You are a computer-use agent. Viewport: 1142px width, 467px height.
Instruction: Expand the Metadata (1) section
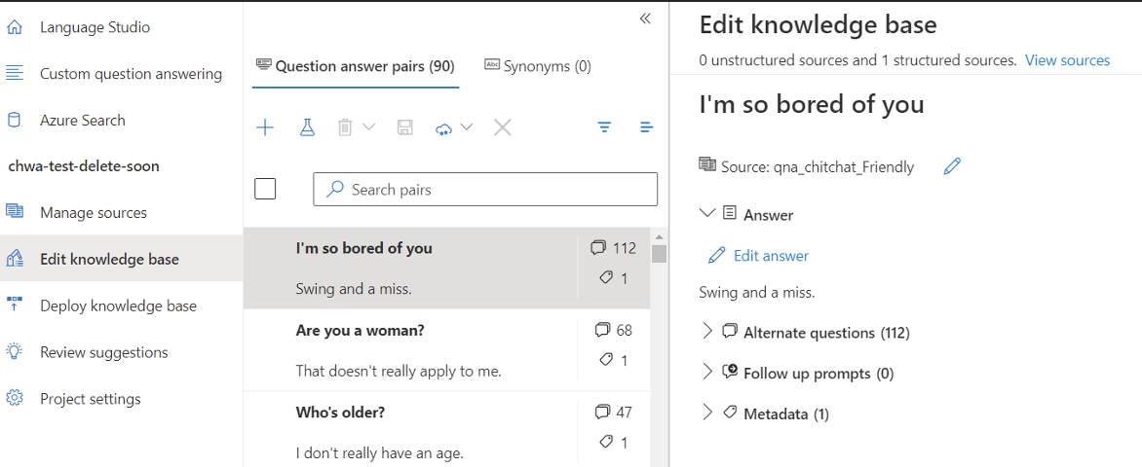(707, 413)
